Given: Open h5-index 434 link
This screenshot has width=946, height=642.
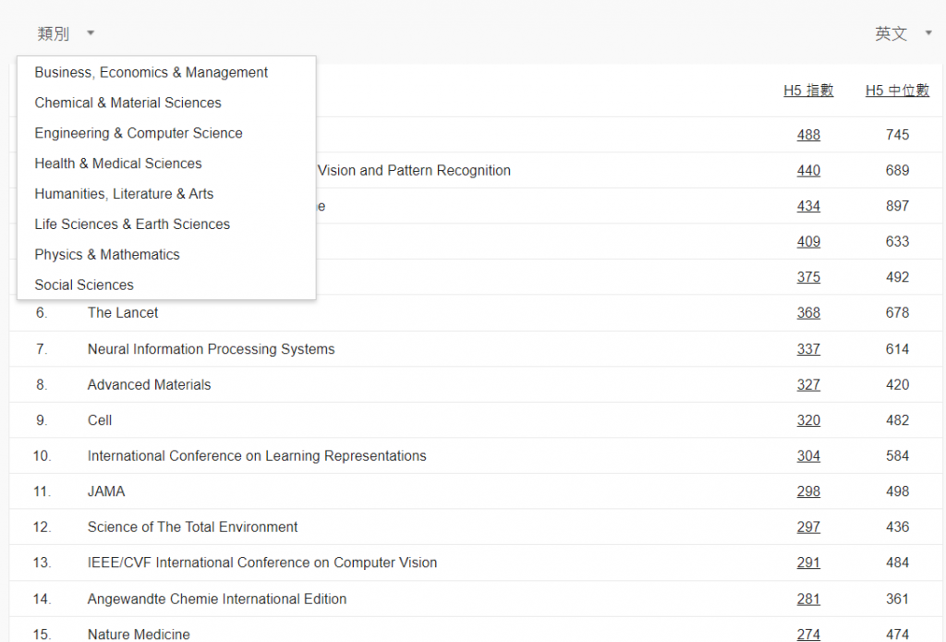Looking at the screenshot, I should 808,206.
